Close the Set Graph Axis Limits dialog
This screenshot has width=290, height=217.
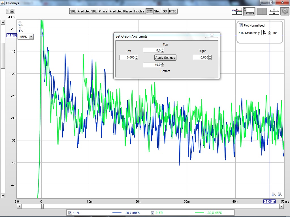pyautogui.click(x=212, y=35)
